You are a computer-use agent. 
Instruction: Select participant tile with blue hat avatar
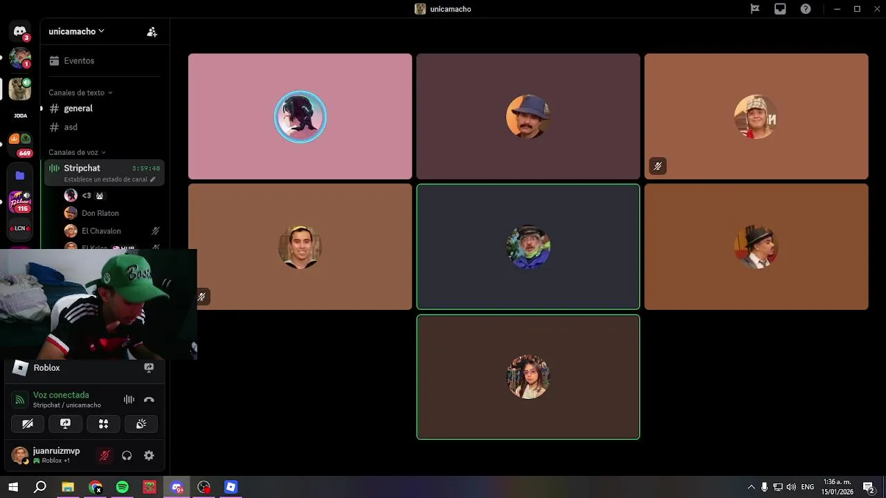[x=528, y=116]
